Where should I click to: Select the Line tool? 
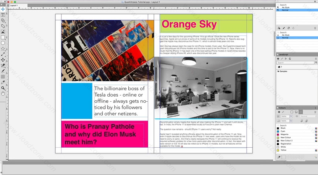click(x=3, y=54)
